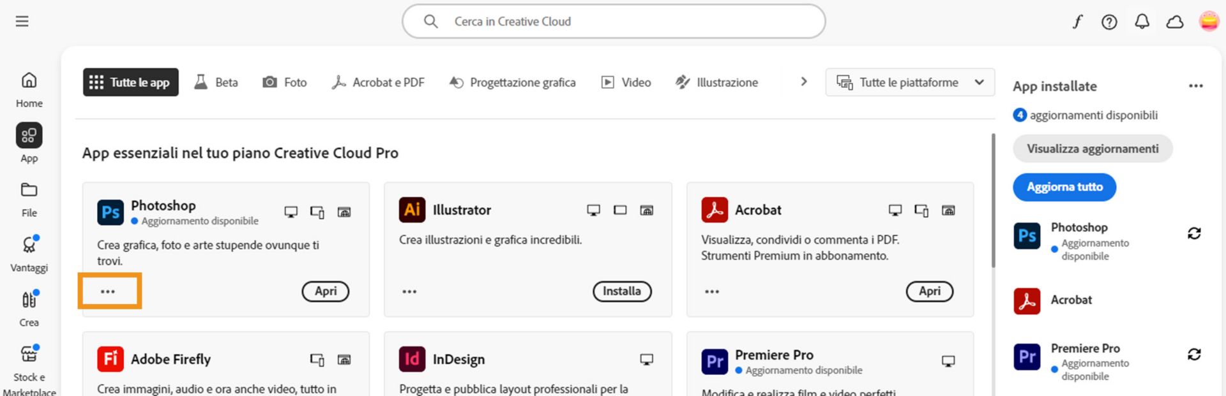1226x396 pixels.
Task: Open the Illustrator card more options menu
Action: [409, 291]
